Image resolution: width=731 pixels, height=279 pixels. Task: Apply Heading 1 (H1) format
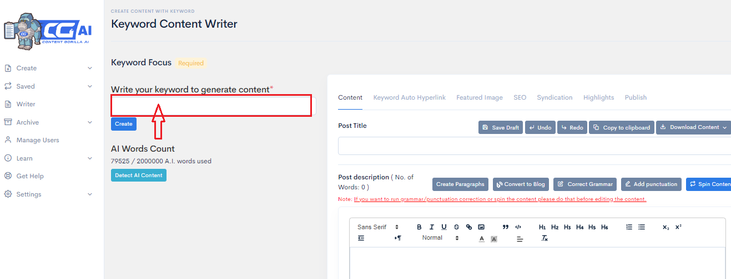[542, 227]
